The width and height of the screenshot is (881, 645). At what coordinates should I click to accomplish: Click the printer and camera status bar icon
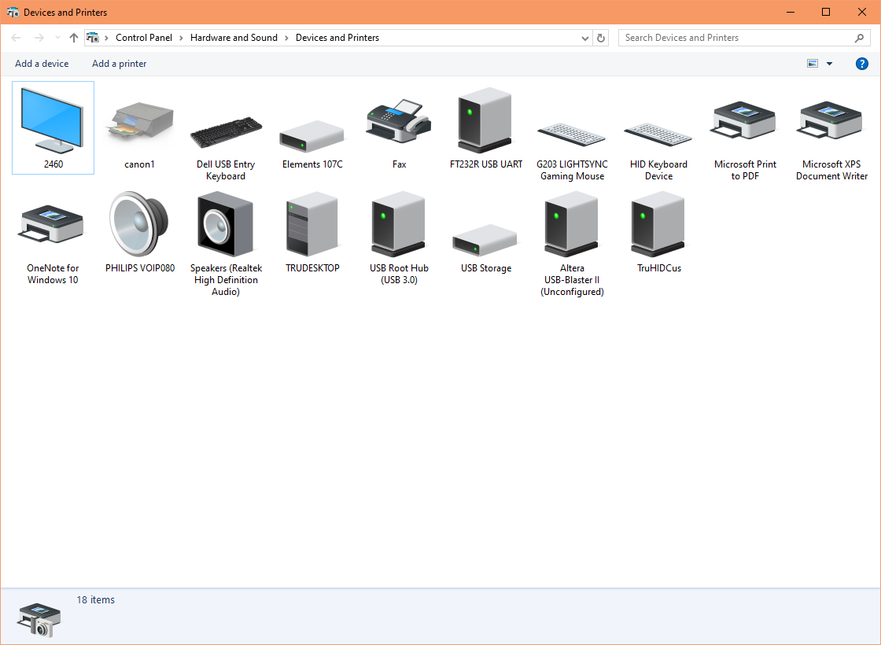point(39,620)
